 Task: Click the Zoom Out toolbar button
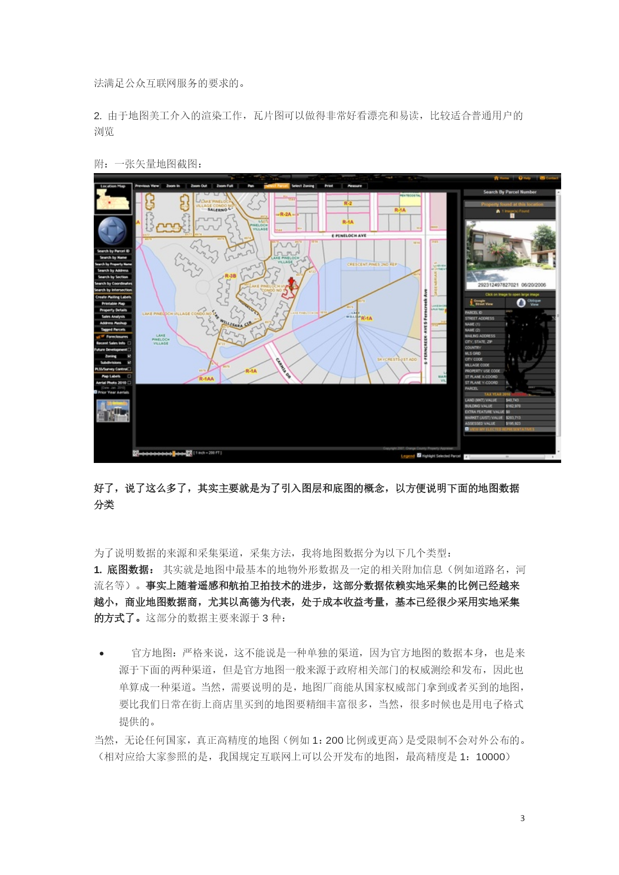(199, 186)
